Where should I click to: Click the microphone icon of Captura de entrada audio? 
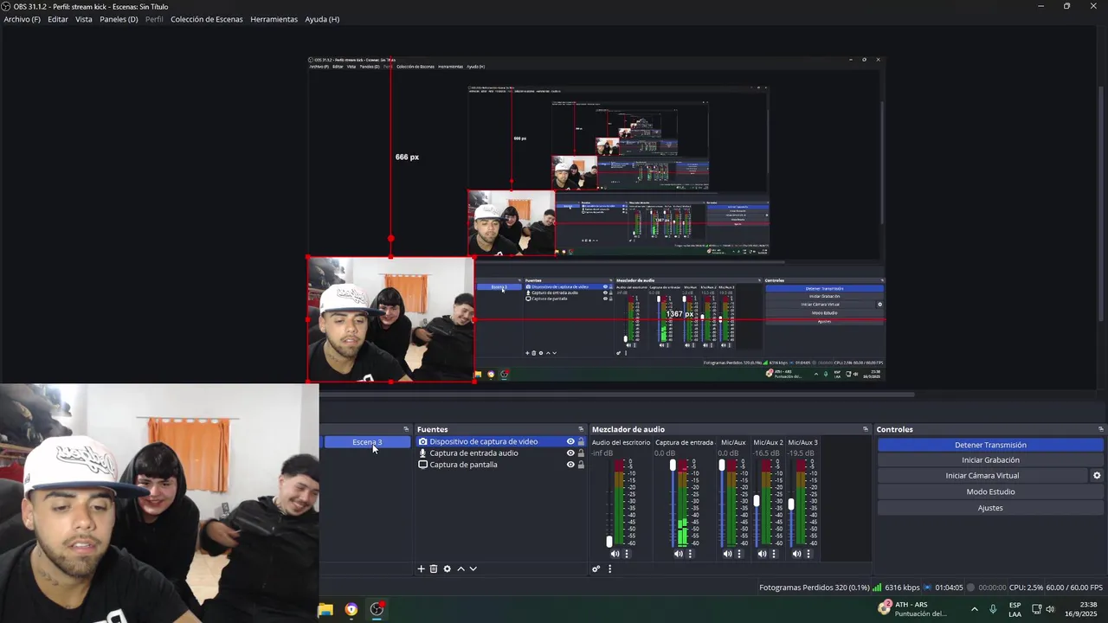(422, 453)
